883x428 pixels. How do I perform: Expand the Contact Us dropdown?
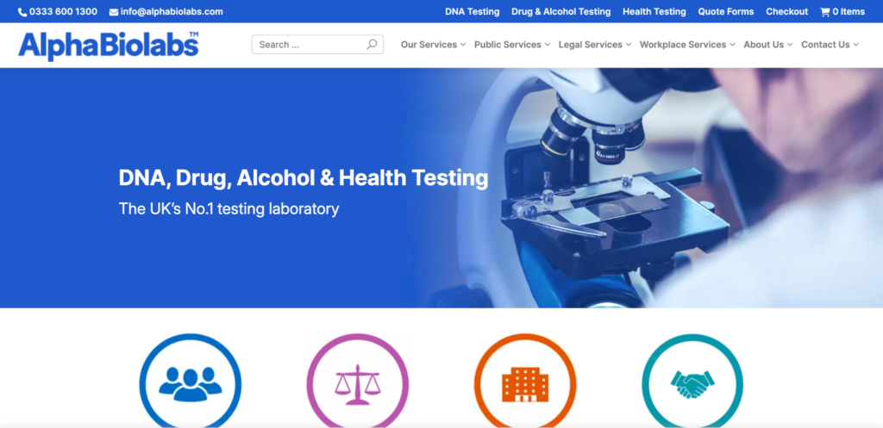(x=830, y=45)
